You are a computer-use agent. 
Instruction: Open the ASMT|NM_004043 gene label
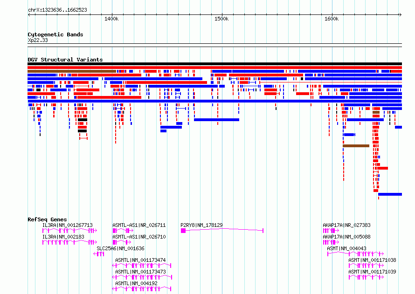pos(347,248)
